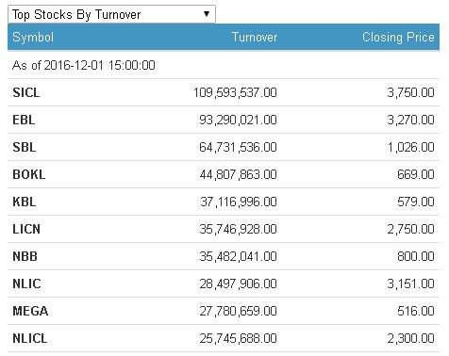Open the NLIC stock symbol
This screenshot has width=449, height=356.
pyautogui.click(x=26, y=283)
